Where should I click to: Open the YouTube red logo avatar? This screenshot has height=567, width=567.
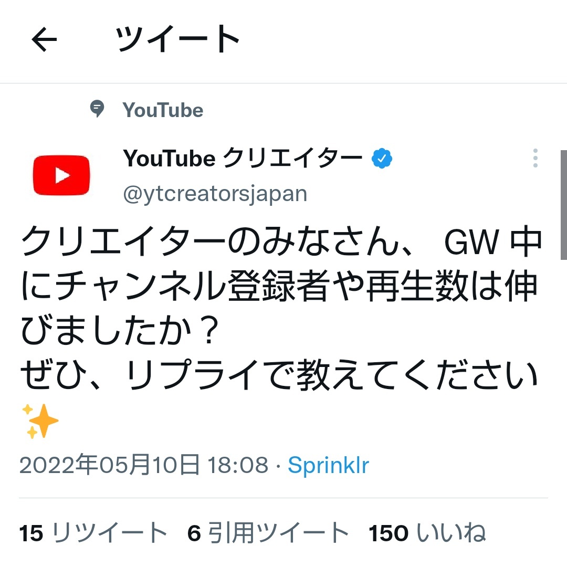click(x=61, y=175)
